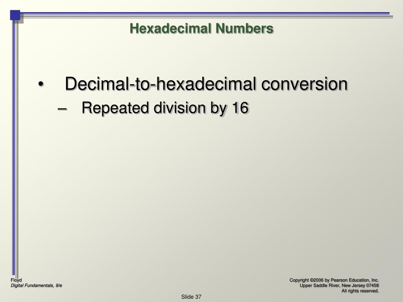403x302 pixels.
Task: Click the 'Repeated division by 16' sub-bullet
Action: [165, 108]
